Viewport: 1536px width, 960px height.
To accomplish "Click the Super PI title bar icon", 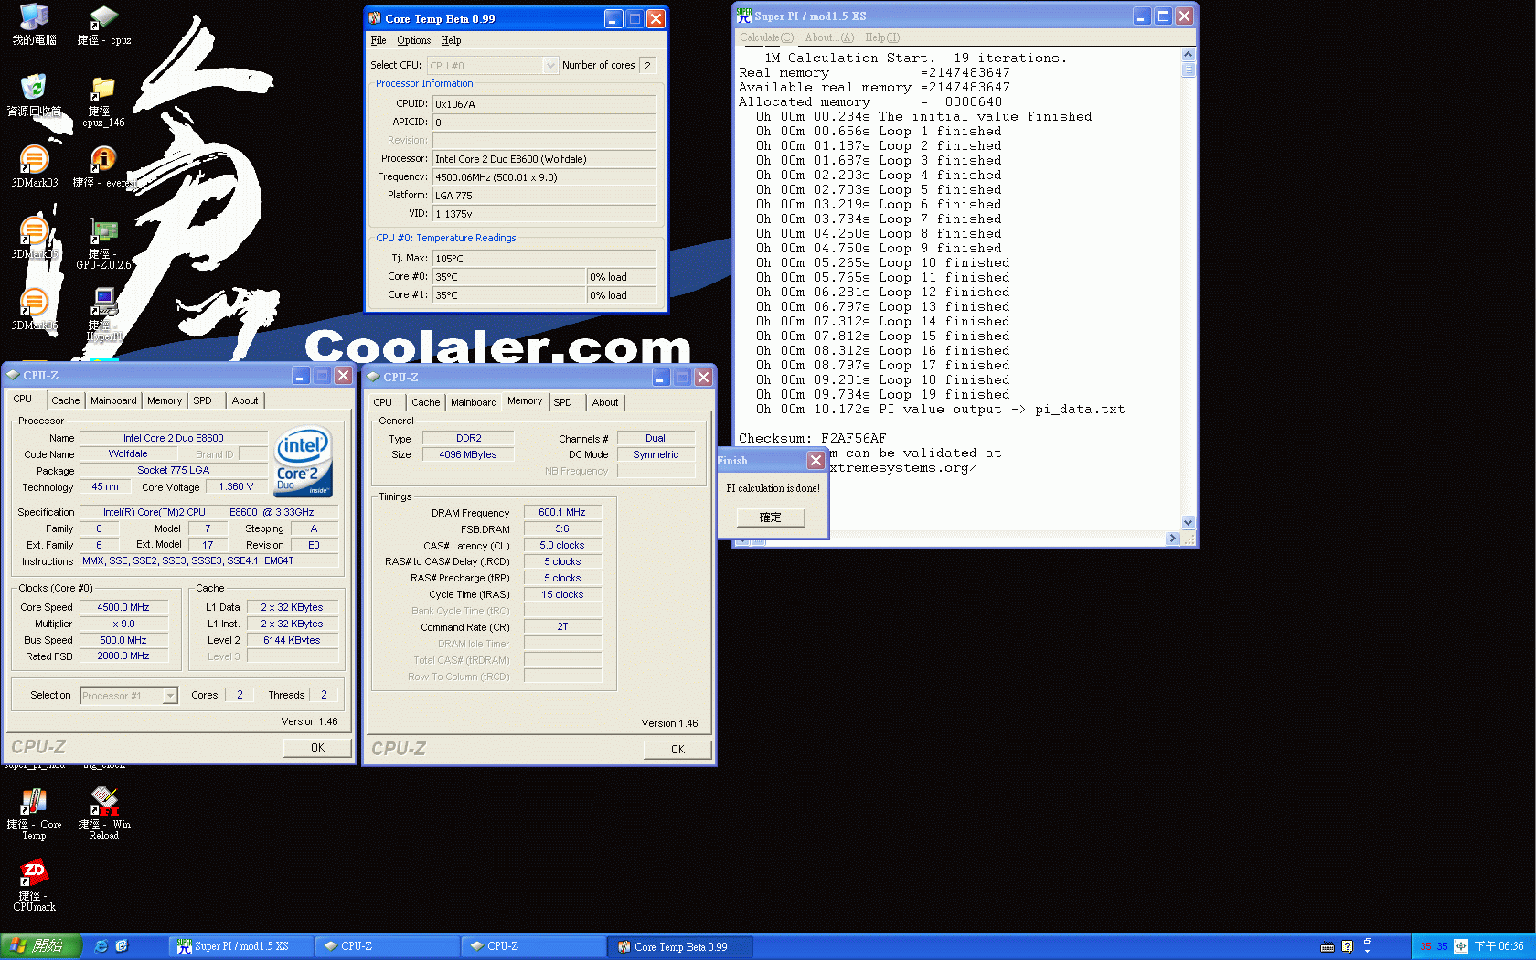I will point(743,16).
